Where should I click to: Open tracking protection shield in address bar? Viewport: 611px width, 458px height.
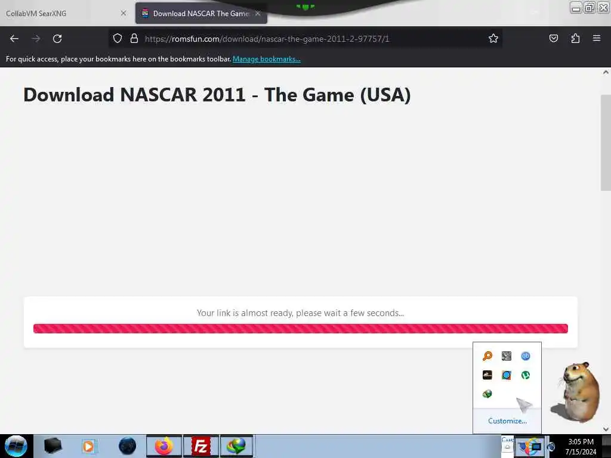[x=118, y=38]
